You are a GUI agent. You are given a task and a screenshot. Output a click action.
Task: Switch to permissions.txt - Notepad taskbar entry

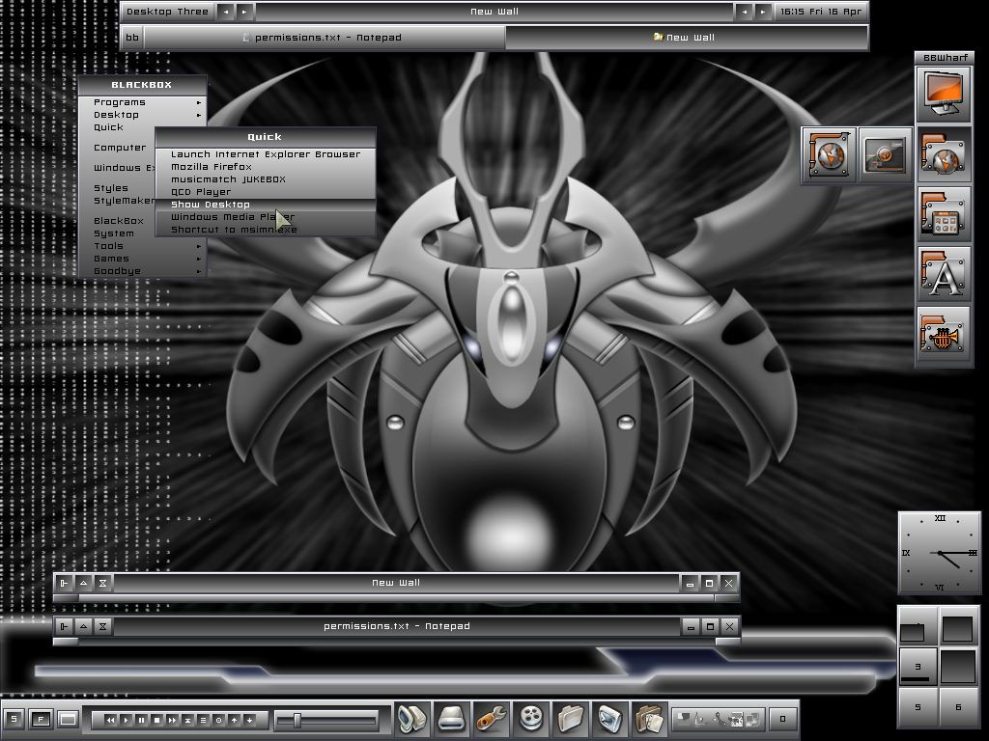click(x=325, y=38)
